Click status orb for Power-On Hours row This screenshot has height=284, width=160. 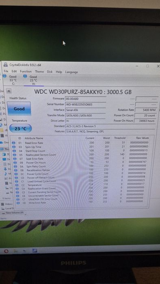tap(15, 163)
